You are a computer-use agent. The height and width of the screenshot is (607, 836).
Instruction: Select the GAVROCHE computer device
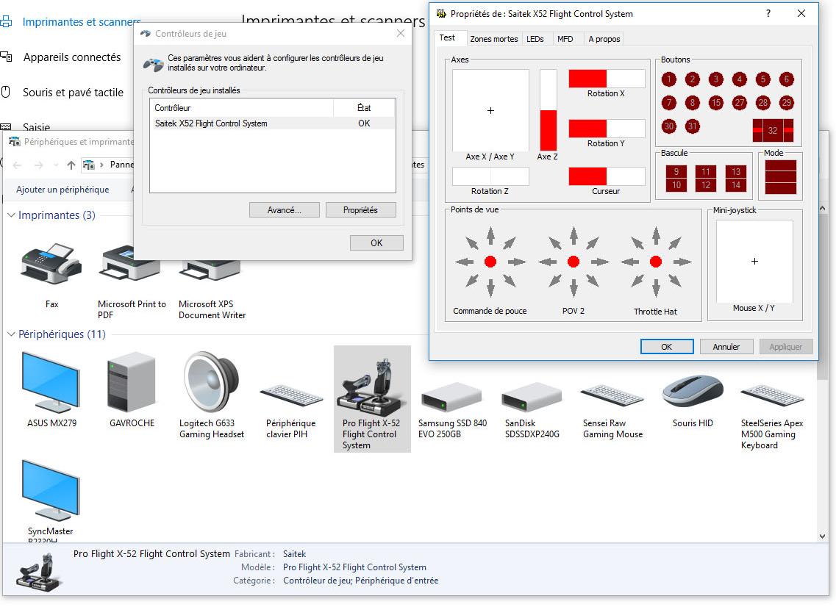point(132,389)
